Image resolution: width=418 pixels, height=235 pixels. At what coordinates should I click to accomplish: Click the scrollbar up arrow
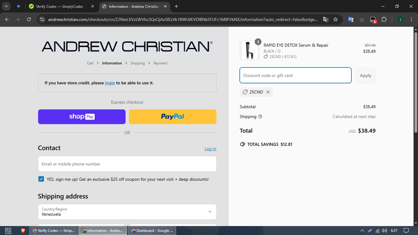(416, 29)
